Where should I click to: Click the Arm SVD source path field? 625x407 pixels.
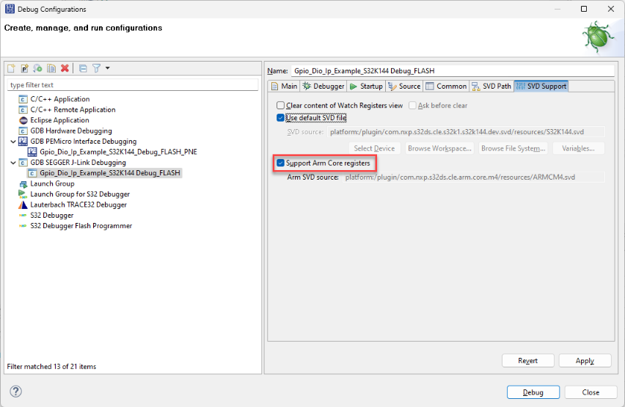tap(473, 177)
